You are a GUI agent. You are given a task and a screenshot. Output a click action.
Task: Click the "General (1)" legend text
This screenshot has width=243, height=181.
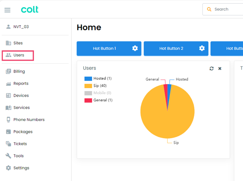coord(103,100)
